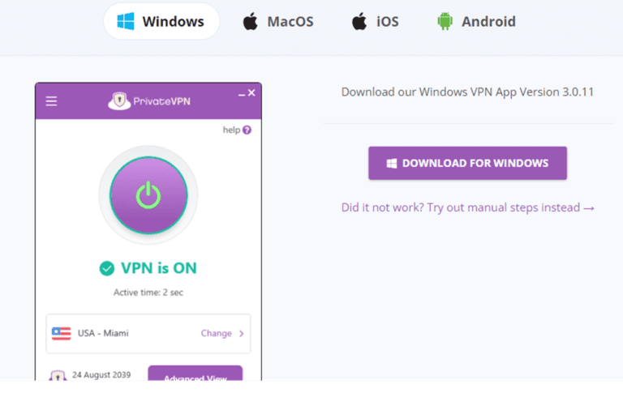Switch to the Windows tab
This screenshot has width=623, height=410.
161,22
